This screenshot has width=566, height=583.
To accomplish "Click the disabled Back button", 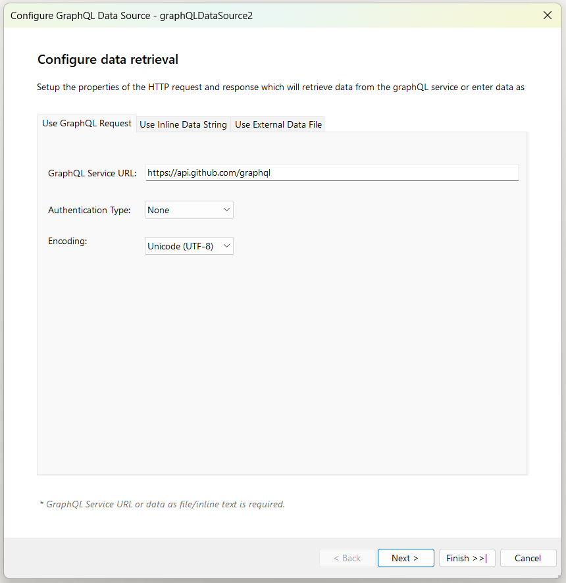I will point(347,557).
